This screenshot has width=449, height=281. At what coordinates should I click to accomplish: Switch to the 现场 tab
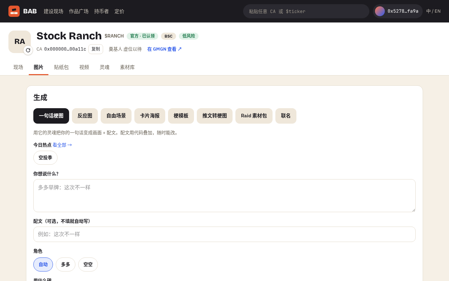(x=18, y=67)
